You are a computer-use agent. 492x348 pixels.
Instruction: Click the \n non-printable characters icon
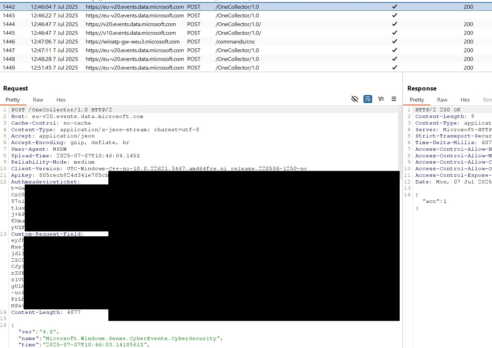[381, 99]
